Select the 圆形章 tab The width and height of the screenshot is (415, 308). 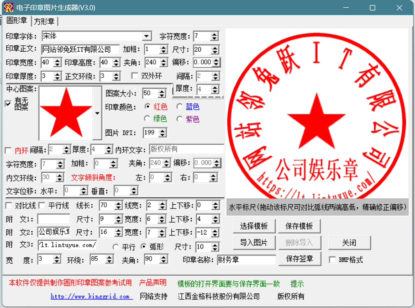pos(16,21)
